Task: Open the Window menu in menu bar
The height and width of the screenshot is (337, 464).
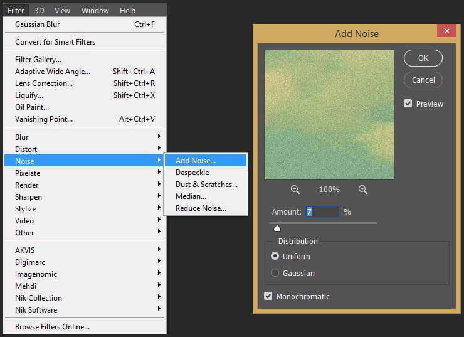Action: [x=95, y=11]
